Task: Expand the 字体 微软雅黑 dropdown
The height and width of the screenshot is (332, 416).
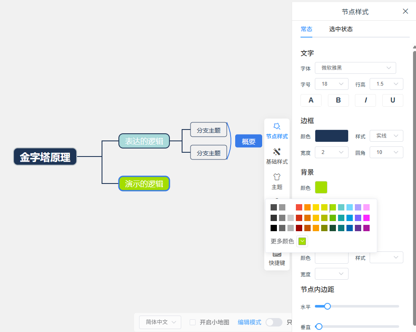Action: point(355,68)
